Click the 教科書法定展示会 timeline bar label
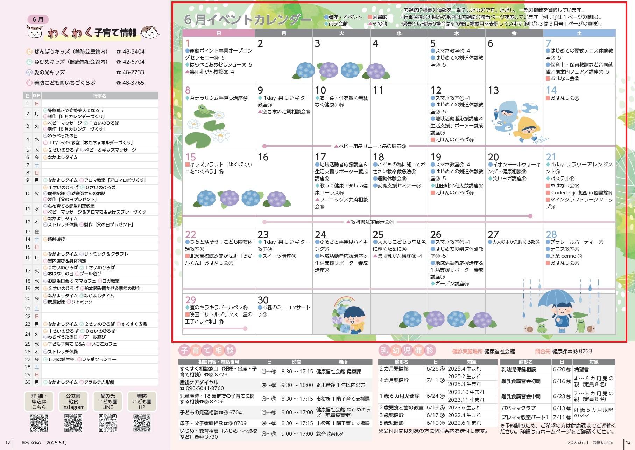Screen dimensions: 635x450 click(370, 222)
